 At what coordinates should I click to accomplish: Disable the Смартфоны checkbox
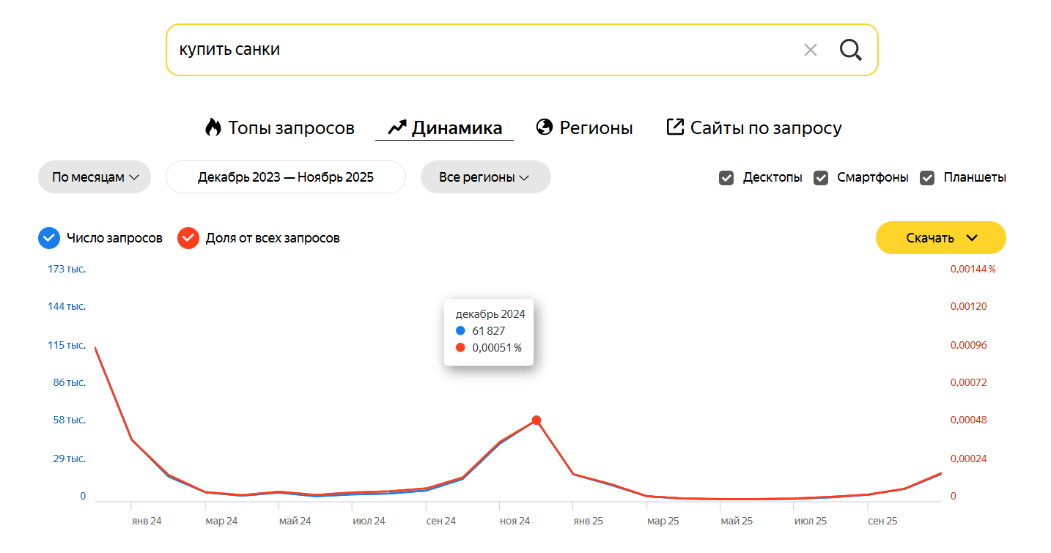coord(820,177)
